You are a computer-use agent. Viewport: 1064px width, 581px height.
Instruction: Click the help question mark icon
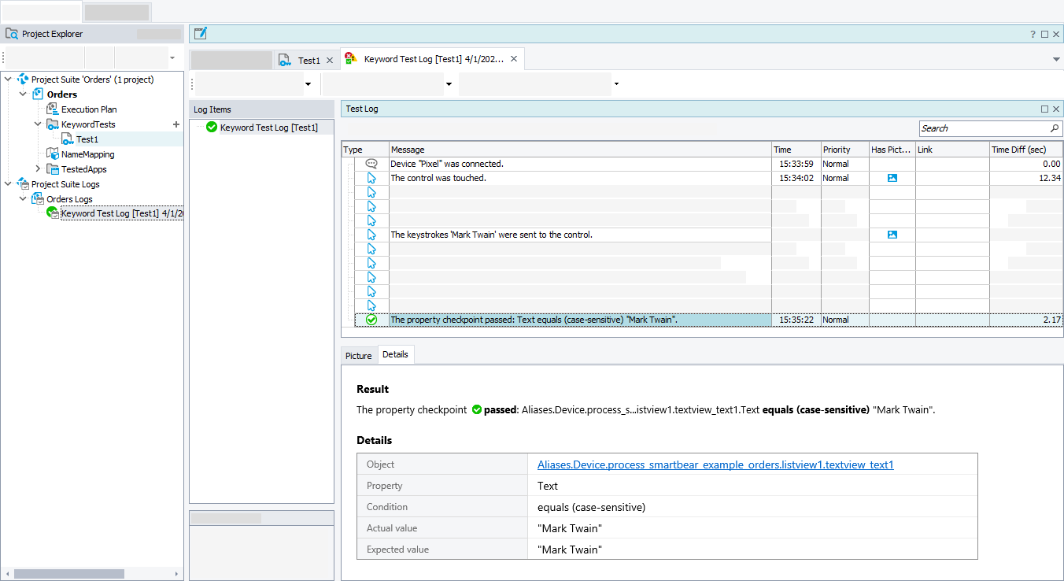(x=1033, y=34)
